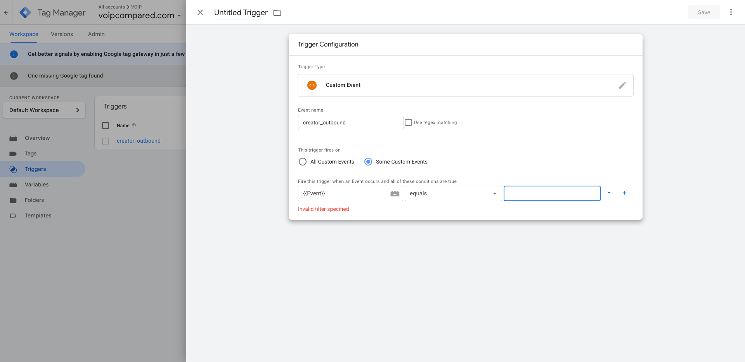Screen dimensions: 745x362
Task: Close the trigger editor with the X icon
Action: 200,12
